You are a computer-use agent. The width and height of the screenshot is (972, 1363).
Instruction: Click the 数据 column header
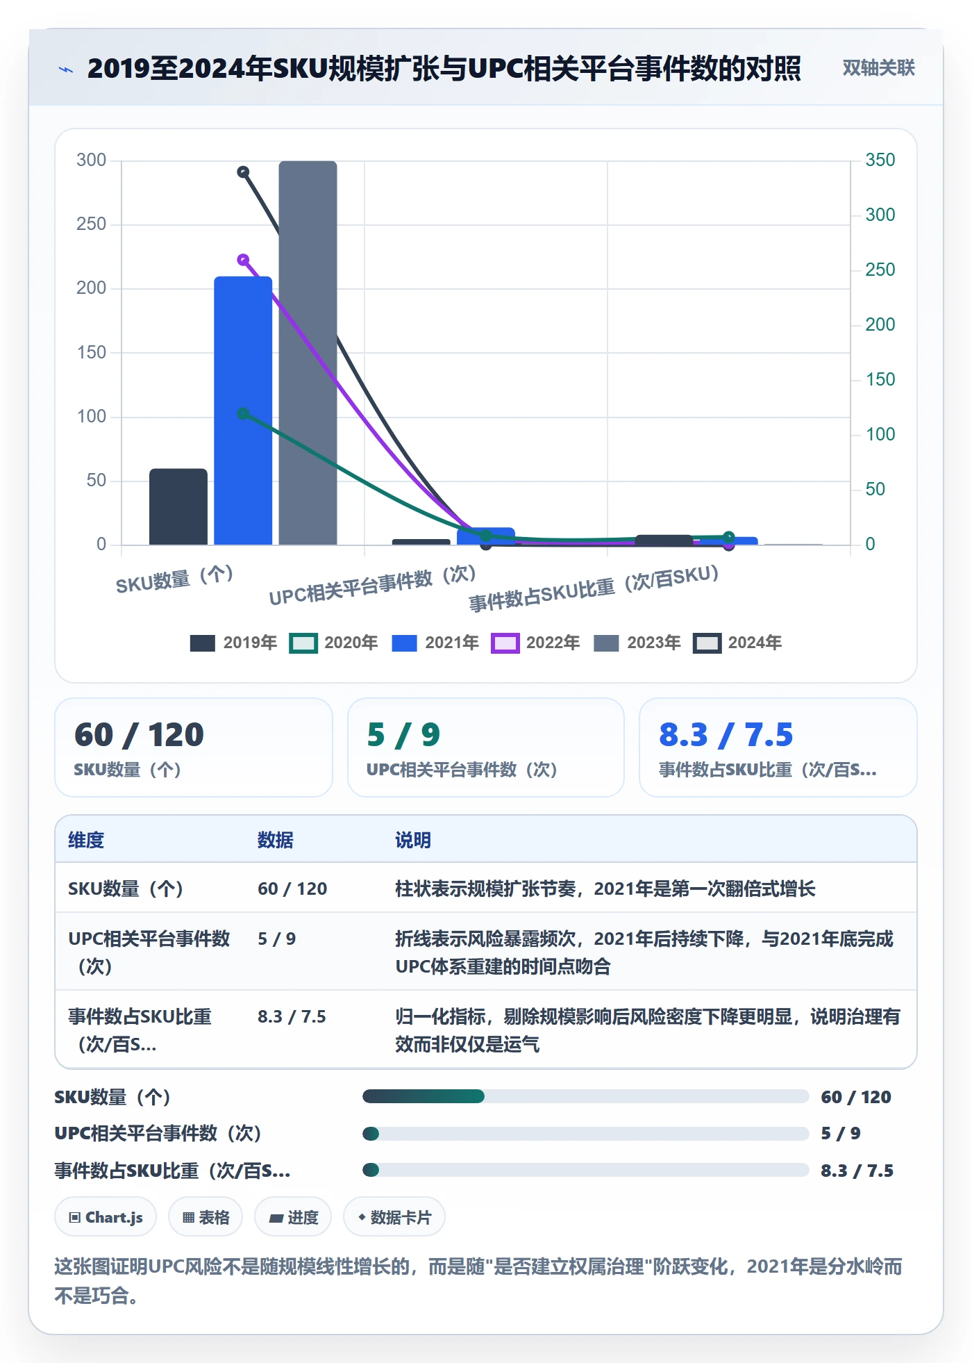276,840
